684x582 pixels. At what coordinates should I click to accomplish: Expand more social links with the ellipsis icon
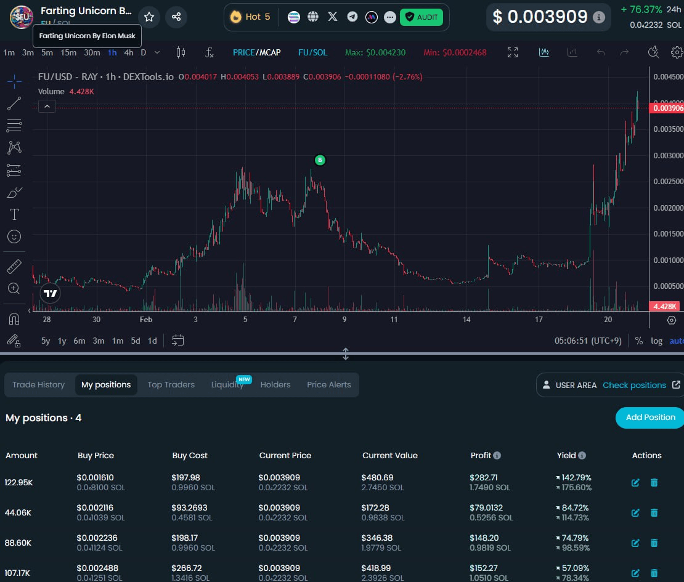click(390, 17)
